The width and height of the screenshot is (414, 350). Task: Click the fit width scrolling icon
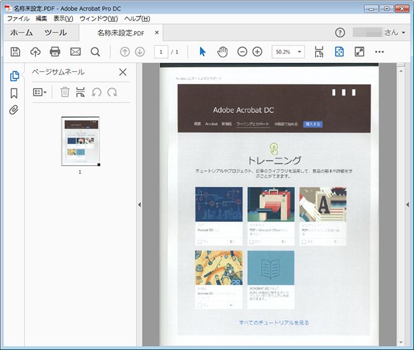[x=319, y=52]
